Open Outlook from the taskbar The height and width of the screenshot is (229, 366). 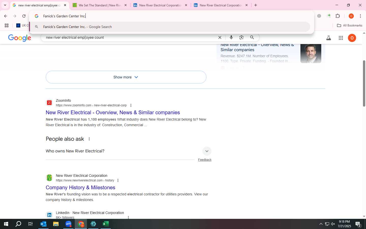43,224
